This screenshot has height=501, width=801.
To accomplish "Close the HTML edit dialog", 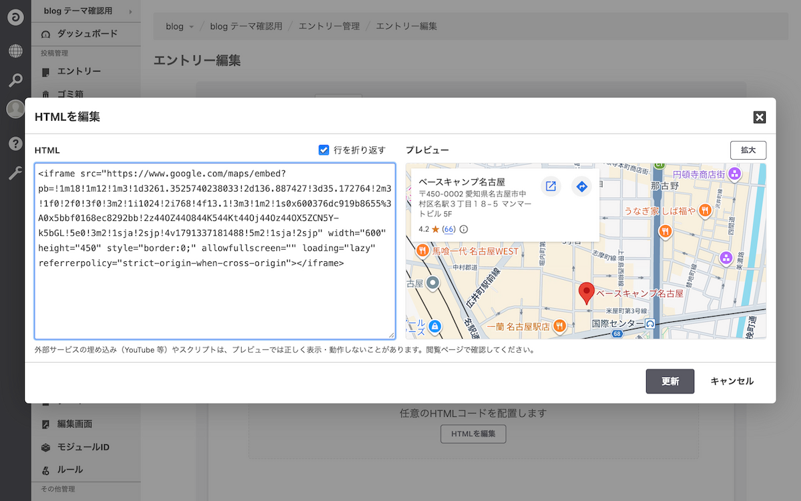I will (759, 118).
